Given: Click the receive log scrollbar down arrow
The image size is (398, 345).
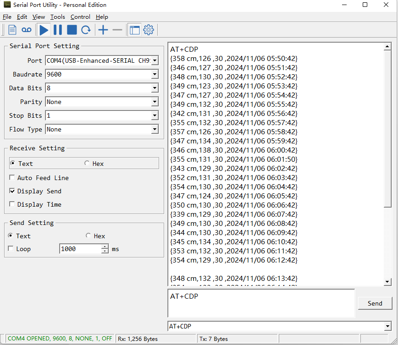Looking at the screenshot, I should click(387, 282).
